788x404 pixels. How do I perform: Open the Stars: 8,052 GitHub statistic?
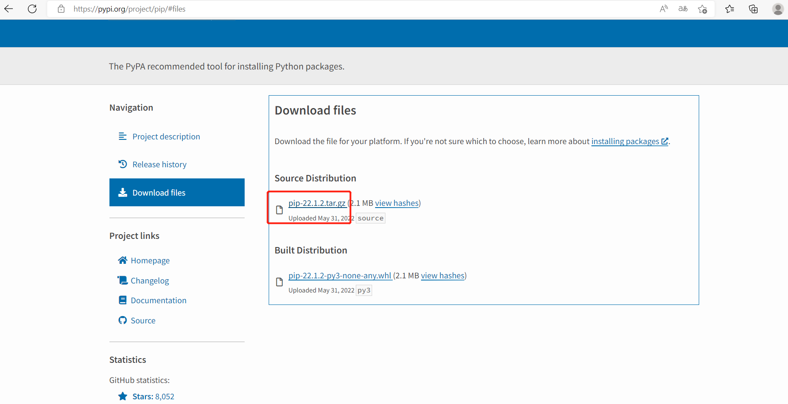point(153,396)
